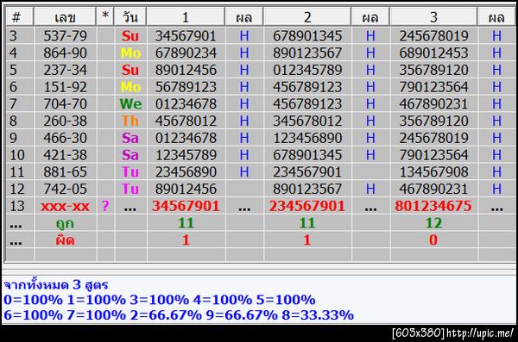Image resolution: width=518 pixels, height=342 pixels.
Task: Click the 134567908 cell
Action: coord(433,171)
